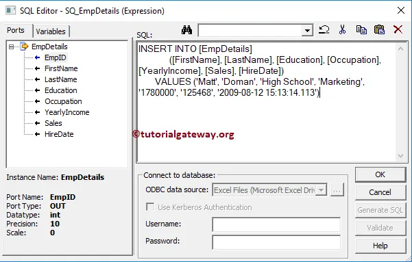Open the find text combo box dropdown

pos(307,31)
